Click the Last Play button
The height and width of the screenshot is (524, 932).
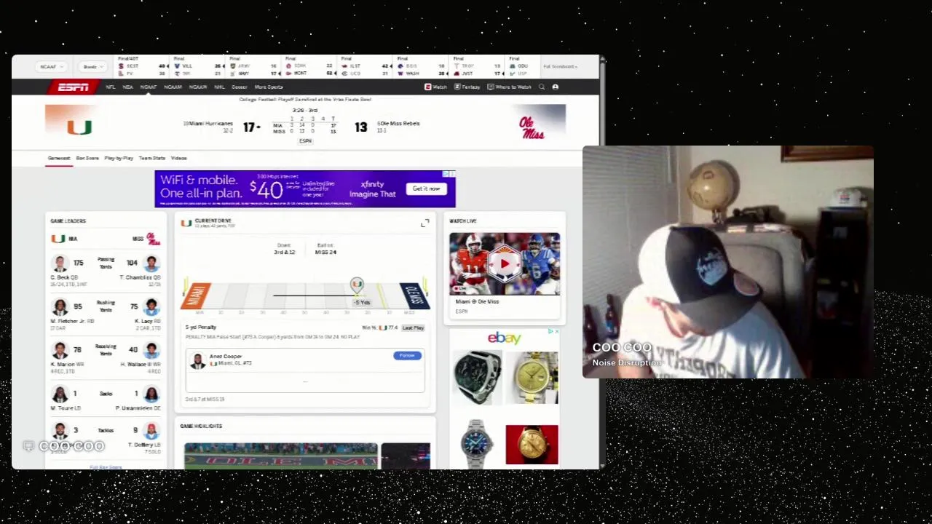pos(413,328)
